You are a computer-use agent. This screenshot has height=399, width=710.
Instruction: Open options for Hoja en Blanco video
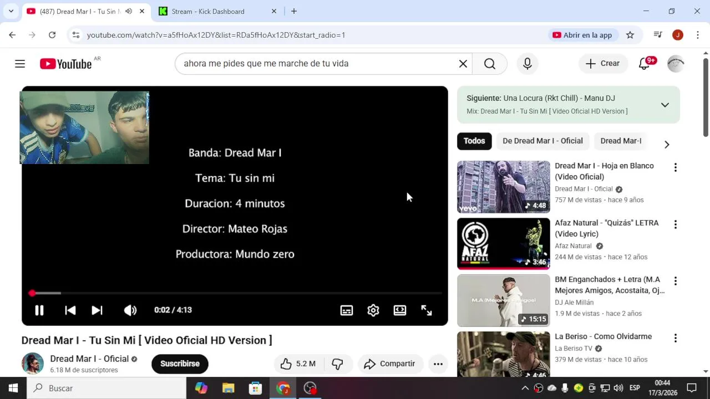point(675,167)
